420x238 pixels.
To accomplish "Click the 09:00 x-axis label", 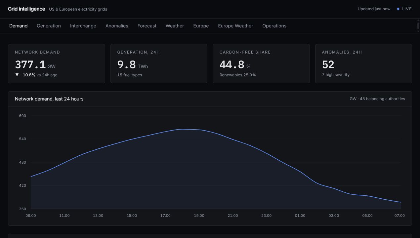I will (31, 216).
